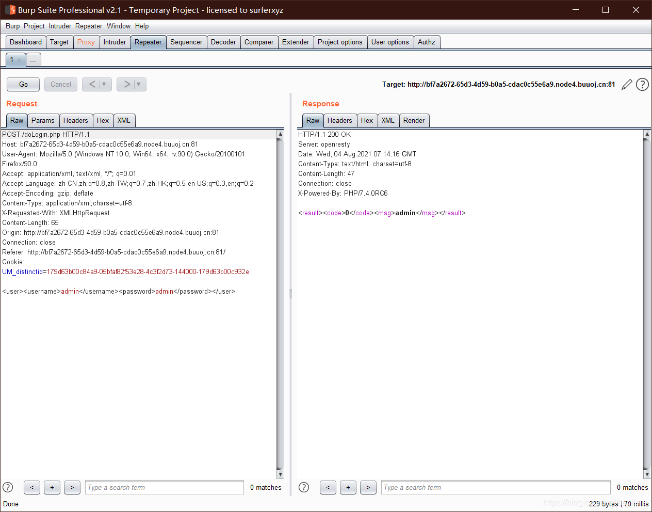The width and height of the screenshot is (652, 512).
Task: Click the Cancel button
Action: pos(61,84)
